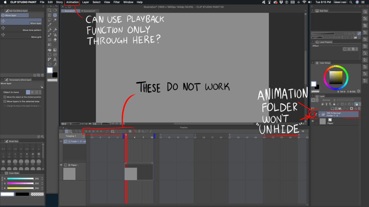Click New animation folder icon in timeline
Image resolution: width=369 pixels, height=207 pixels.
[x=113, y=131]
